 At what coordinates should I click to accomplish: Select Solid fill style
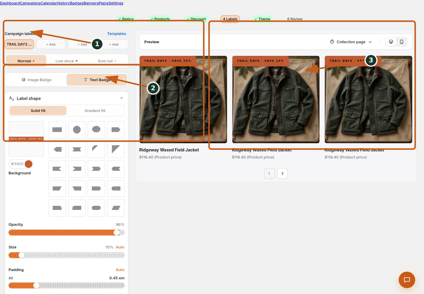pos(38,111)
